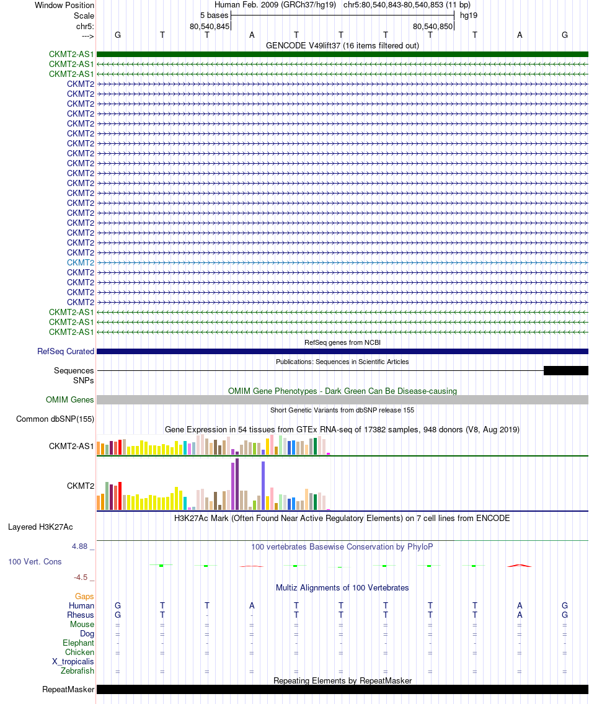Open the 'OMIM Gene Phenotypes' track title

tap(342, 391)
